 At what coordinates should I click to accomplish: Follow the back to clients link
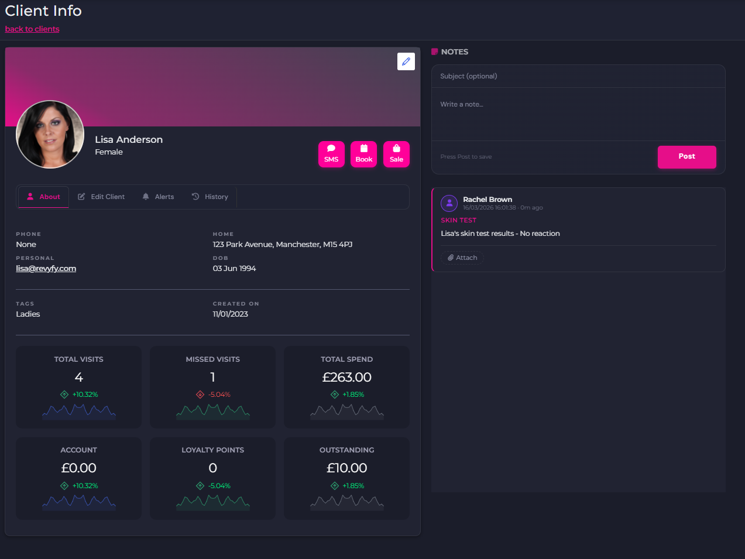click(x=32, y=29)
